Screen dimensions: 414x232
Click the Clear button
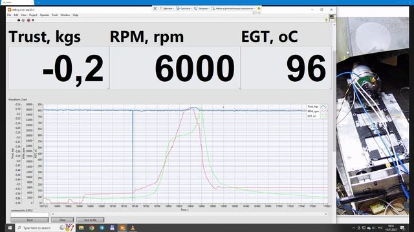62,220
